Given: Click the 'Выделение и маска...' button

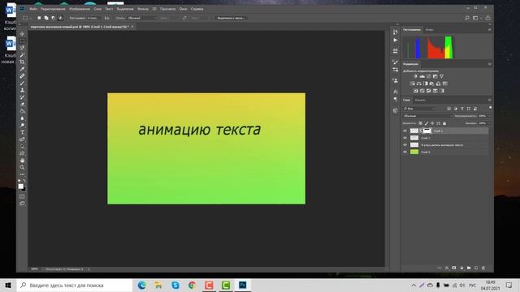Looking at the screenshot, I should click(x=231, y=18).
